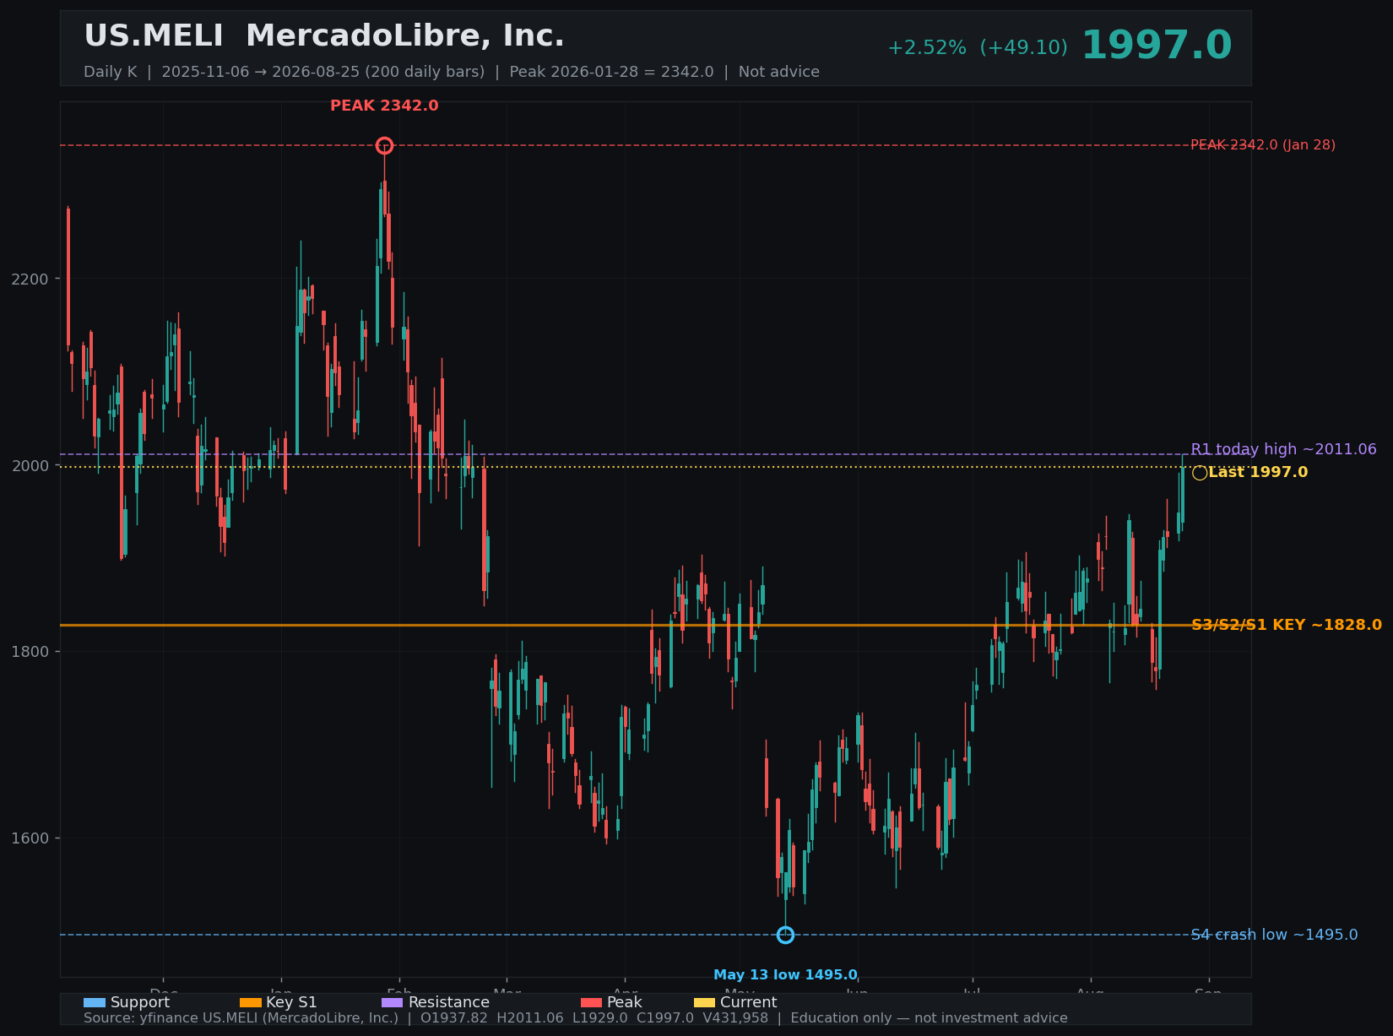Viewport: 1393px width, 1036px height.
Task: Click the '+2.52% (+49.10)' change text
Action: pyautogui.click(x=978, y=48)
